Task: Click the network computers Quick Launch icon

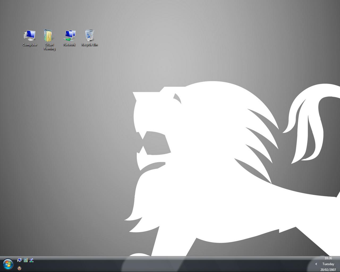Action: pyautogui.click(x=32, y=260)
